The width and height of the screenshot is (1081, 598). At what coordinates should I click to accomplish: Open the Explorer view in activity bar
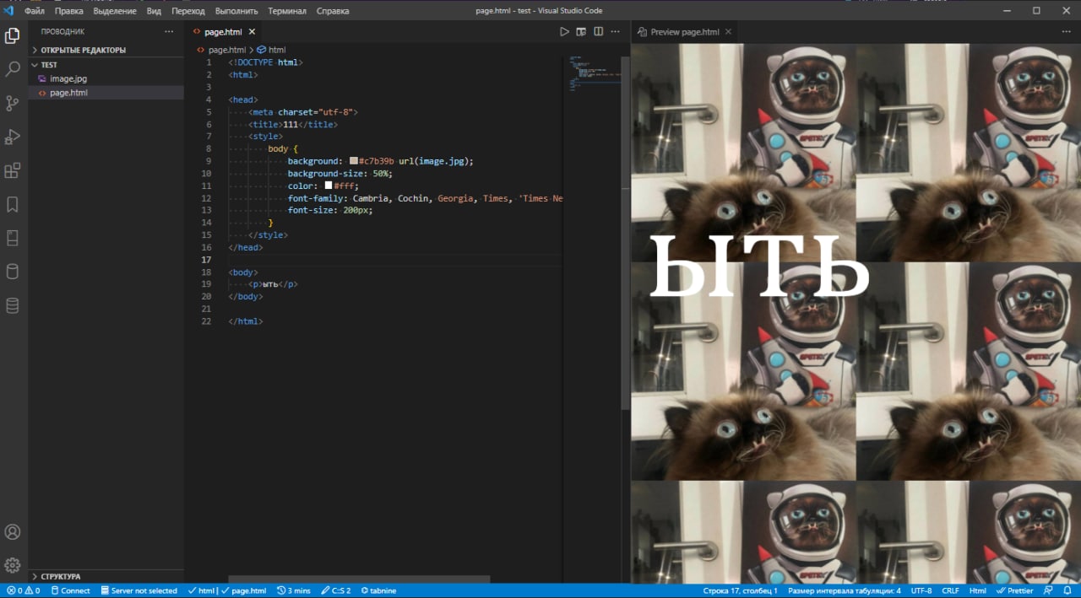pyautogui.click(x=13, y=35)
